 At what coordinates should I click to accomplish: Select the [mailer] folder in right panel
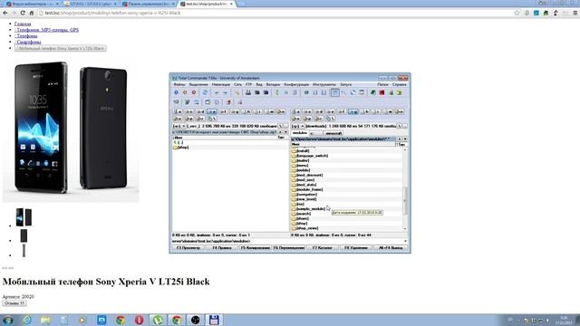pos(300,161)
